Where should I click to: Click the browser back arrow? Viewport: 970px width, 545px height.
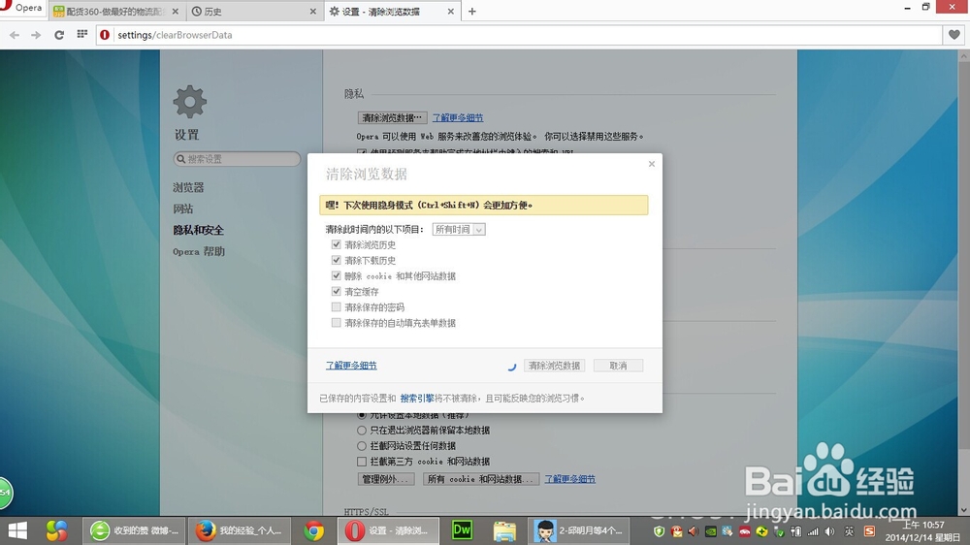(x=15, y=35)
